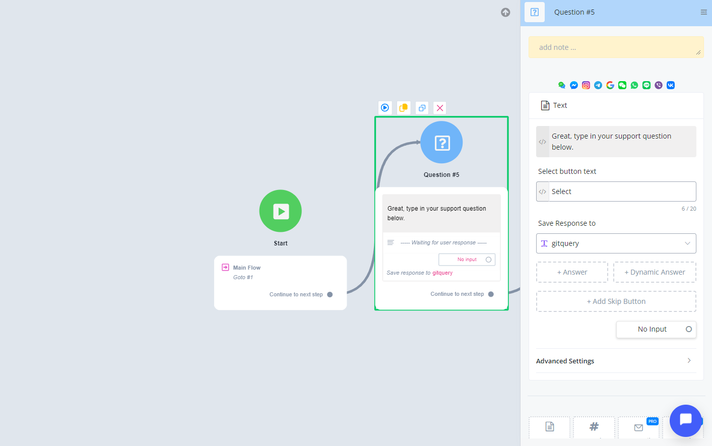Click the preview play icon above Question #5

pyautogui.click(x=385, y=108)
